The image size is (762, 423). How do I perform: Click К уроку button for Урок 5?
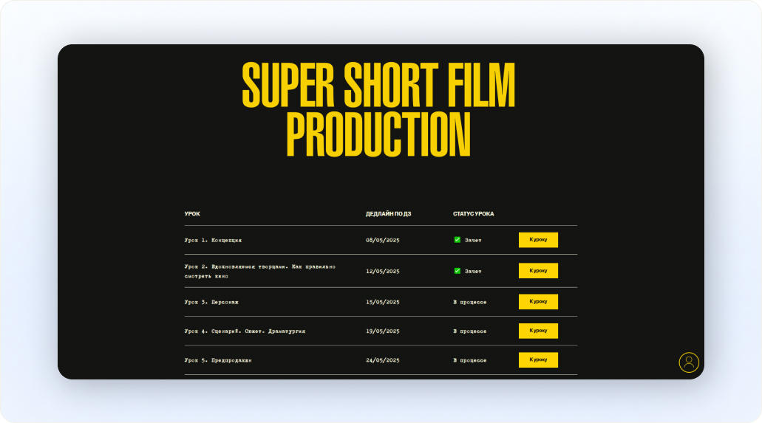coord(538,360)
